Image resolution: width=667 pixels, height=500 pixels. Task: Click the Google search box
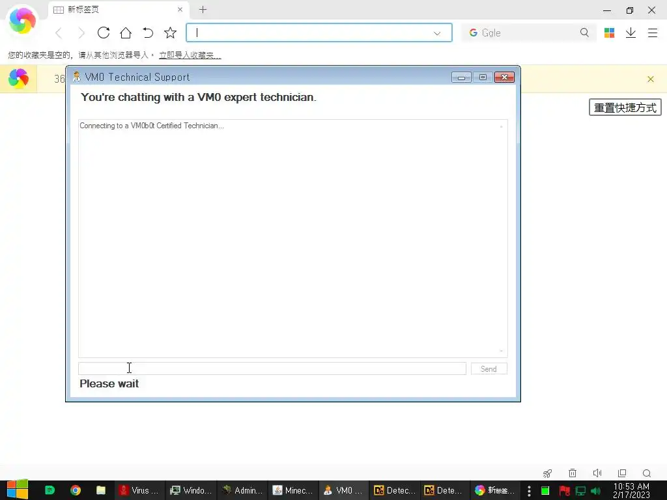[528, 33]
